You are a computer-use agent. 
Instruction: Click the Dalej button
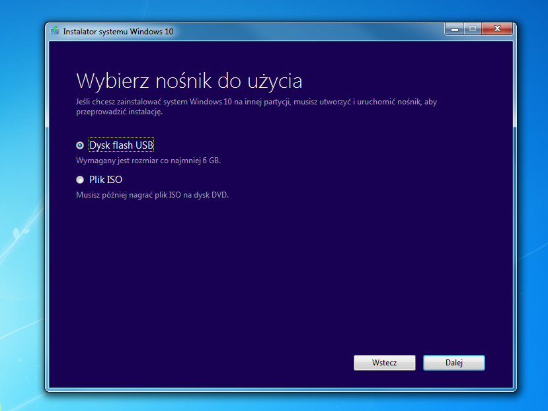[x=453, y=363]
